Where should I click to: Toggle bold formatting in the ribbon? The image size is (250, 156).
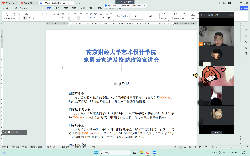(25, 18)
